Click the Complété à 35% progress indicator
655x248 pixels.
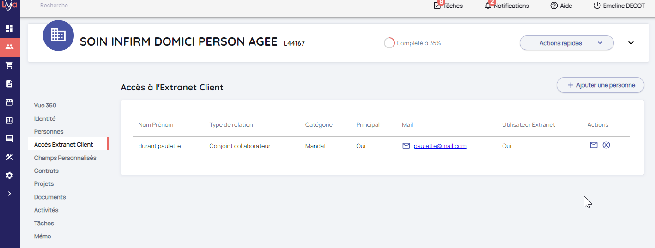coord(412,43)
